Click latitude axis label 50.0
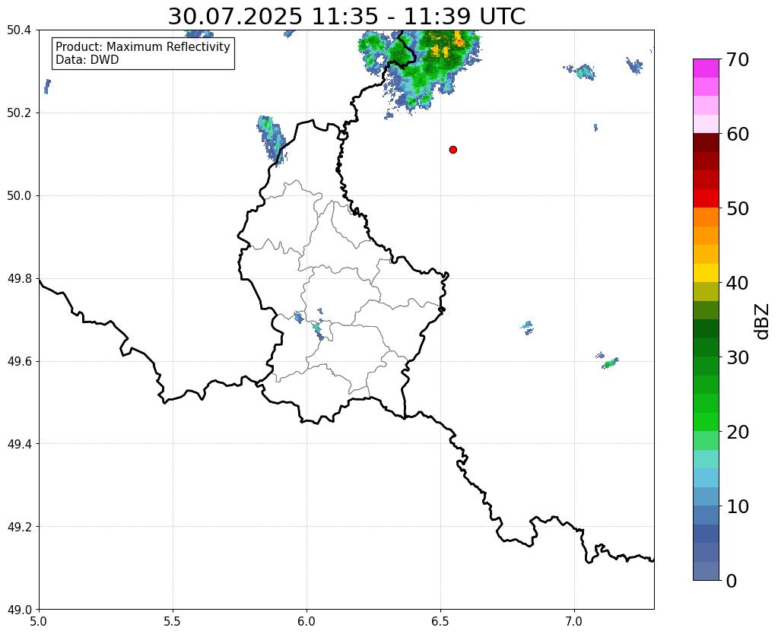 click(x=19, y=196)
